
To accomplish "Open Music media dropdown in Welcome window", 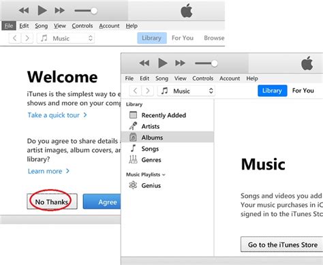I will click(65, 38).
